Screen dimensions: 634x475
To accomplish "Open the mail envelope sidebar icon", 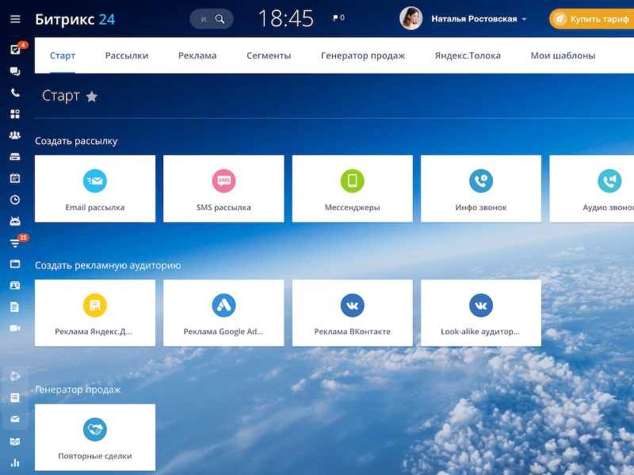I will (x=15, y=419).
